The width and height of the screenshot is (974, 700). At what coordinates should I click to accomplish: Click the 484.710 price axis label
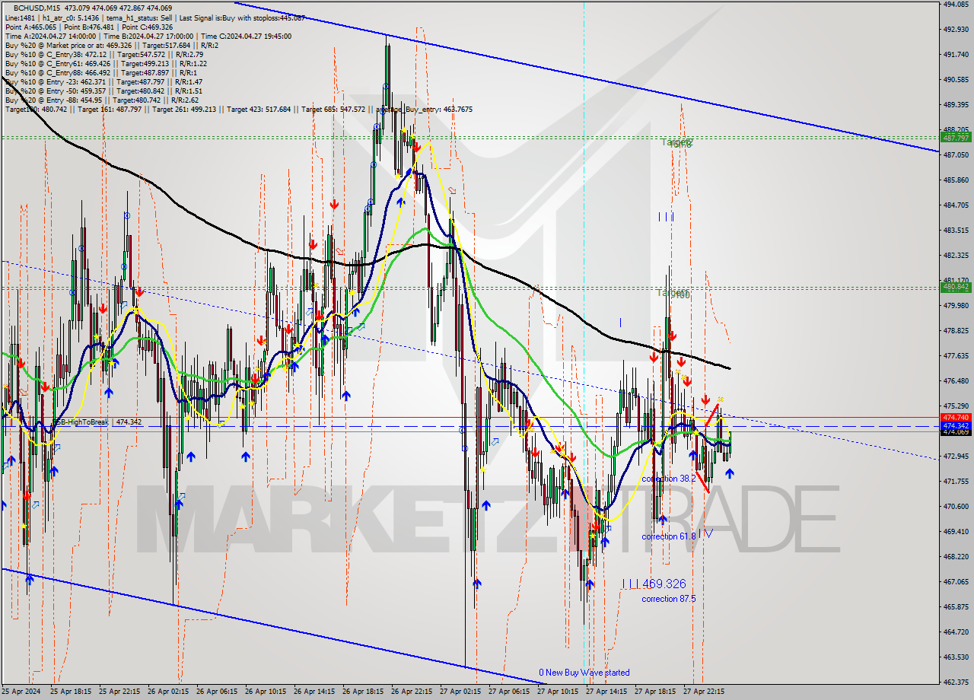tap(956, 205)
